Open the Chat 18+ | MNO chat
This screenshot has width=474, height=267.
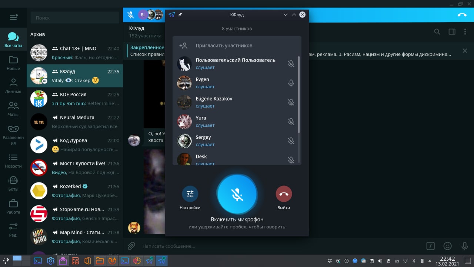point(75,53)
